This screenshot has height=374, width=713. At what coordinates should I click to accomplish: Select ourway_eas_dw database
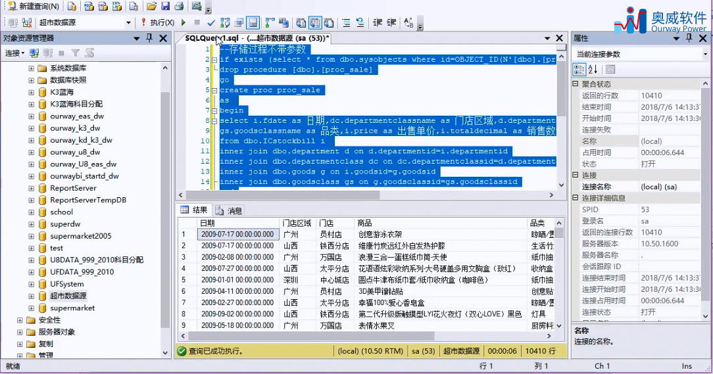[x=77, y=116]
